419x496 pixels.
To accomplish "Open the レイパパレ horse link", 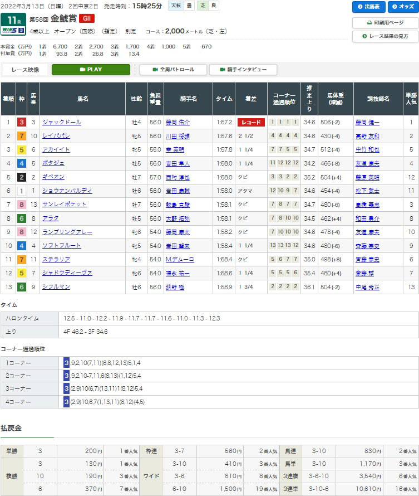I will 58,136.
